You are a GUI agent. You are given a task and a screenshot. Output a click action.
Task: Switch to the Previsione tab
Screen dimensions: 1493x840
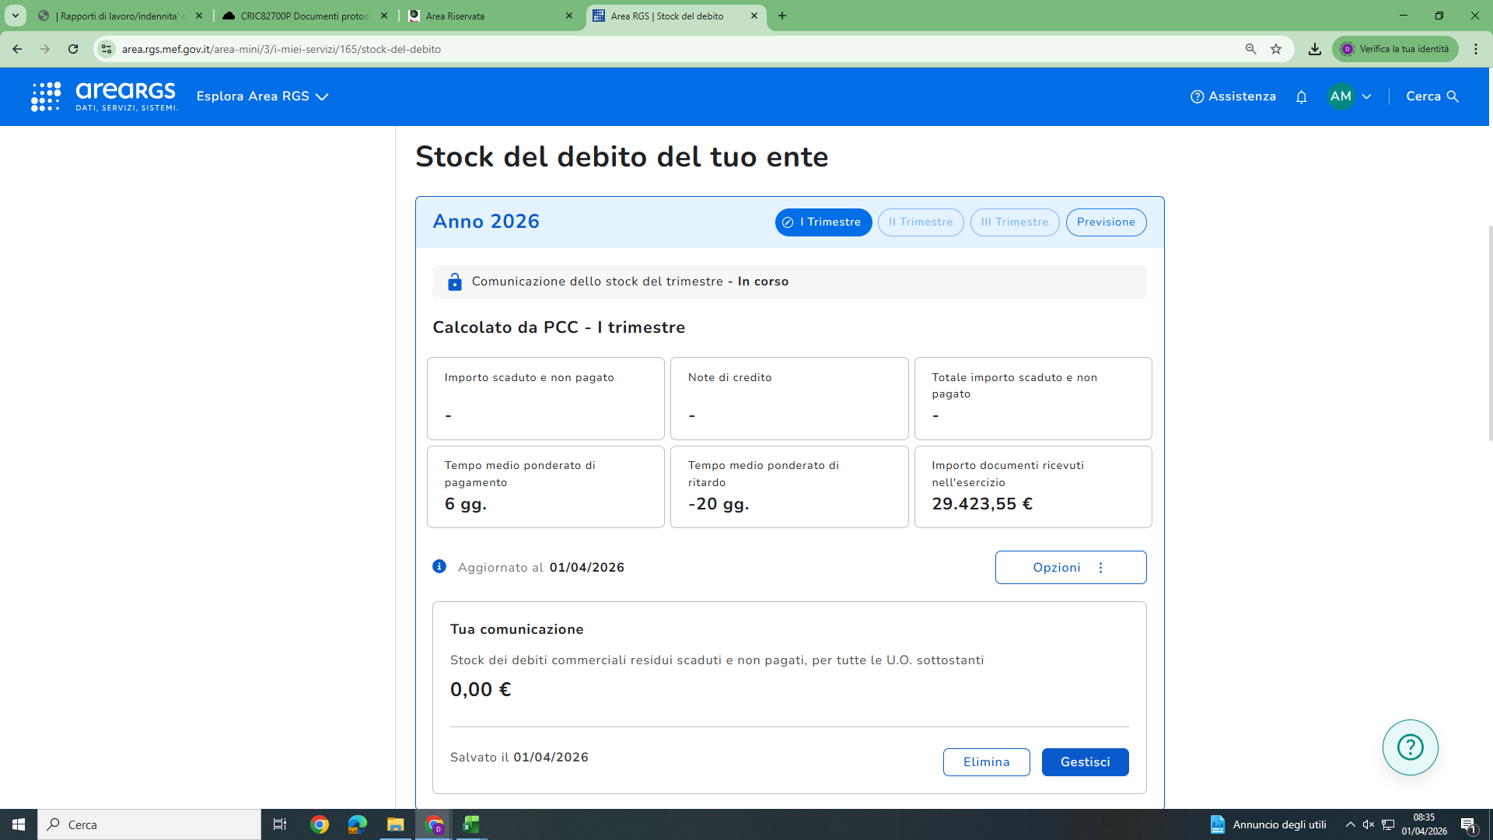click(1106, 222)
